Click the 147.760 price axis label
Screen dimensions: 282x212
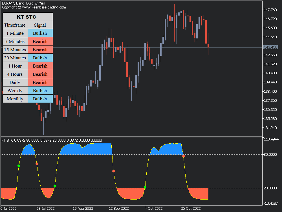coord(270,10)
